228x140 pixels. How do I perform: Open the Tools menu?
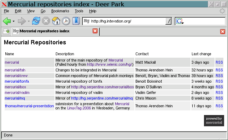pos(79,11)
